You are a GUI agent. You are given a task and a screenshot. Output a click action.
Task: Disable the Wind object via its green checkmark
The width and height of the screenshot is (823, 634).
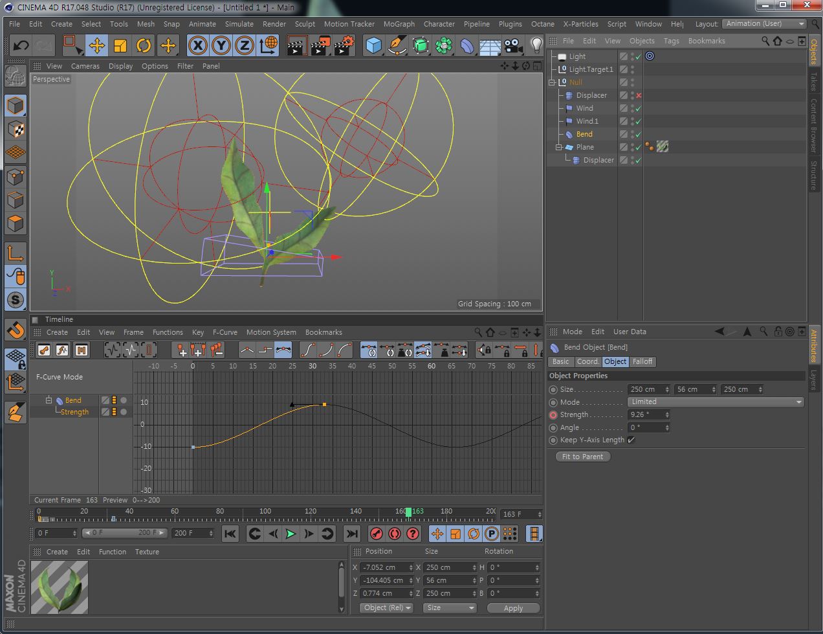click(x=639, y=108)
